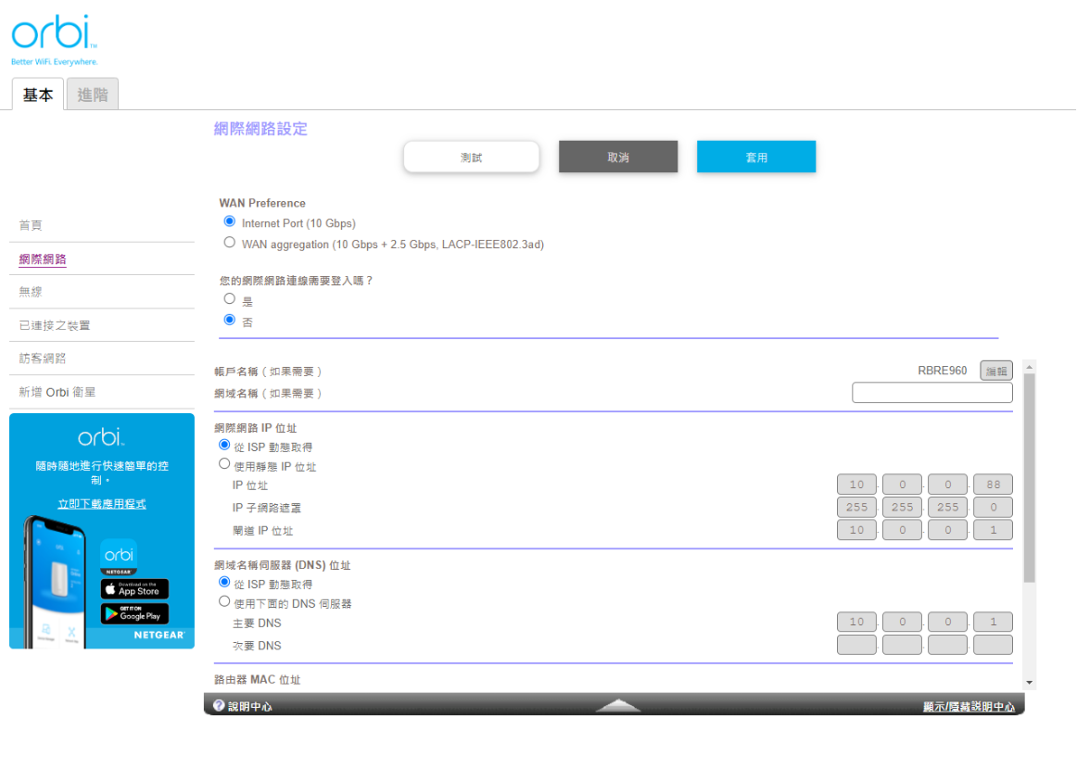Select 使用靜態 IP 位址 option
This screenshot has width=1077, height=781.
(224, 464)
